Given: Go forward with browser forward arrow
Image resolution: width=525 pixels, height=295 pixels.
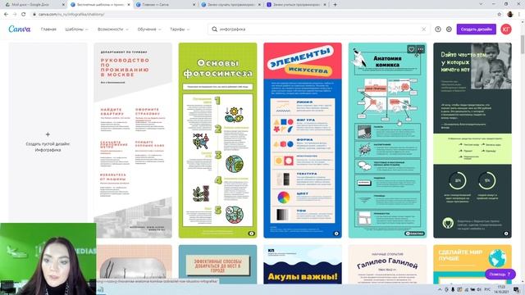Looking at the screenshot, I should click(15, 15).
